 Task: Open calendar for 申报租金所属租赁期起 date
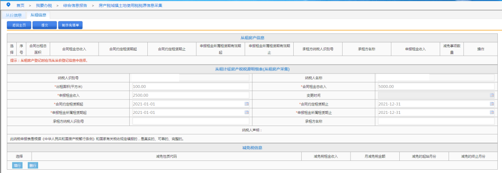[x=246, y=113]
